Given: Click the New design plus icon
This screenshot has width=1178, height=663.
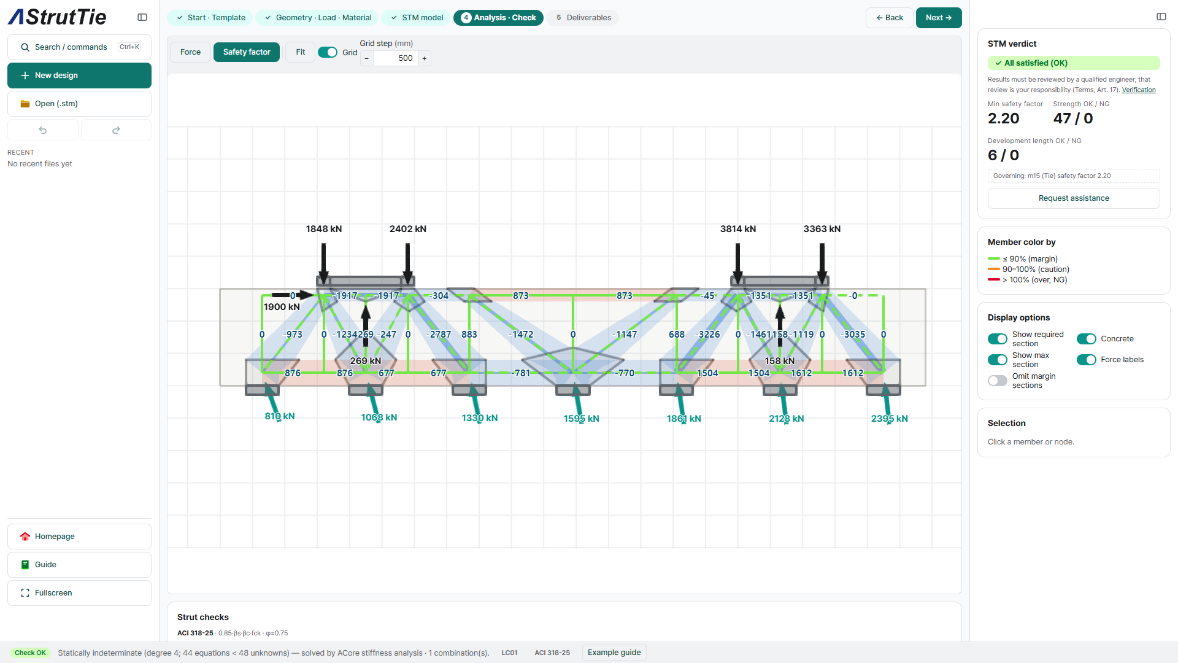Looking at the screenshot, I should pyautogui.click(x=25, y=76).
